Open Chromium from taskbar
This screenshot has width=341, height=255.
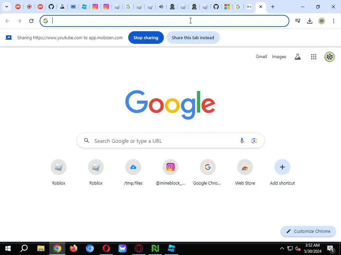[x=90, y=248]
